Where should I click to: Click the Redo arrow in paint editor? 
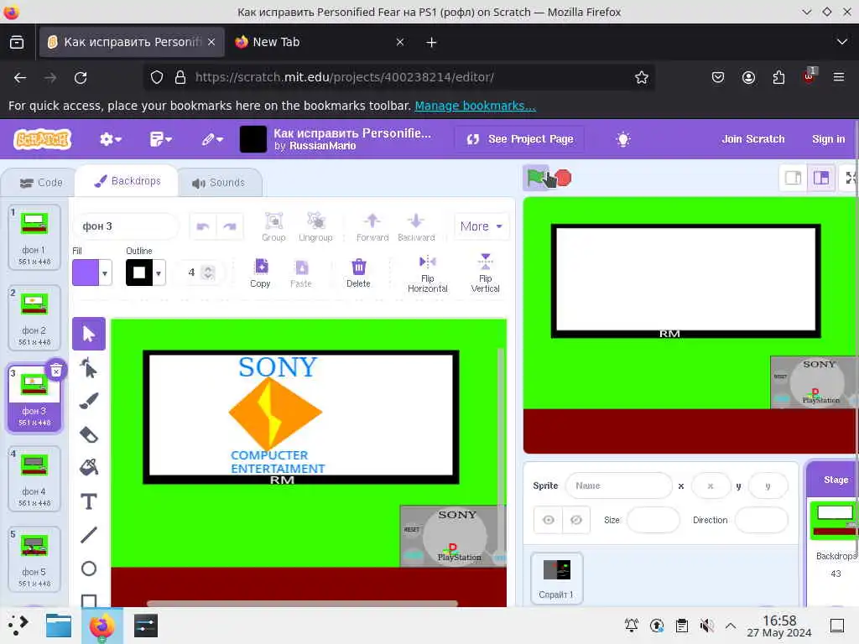pyautogui.click(x=230, y=226)
